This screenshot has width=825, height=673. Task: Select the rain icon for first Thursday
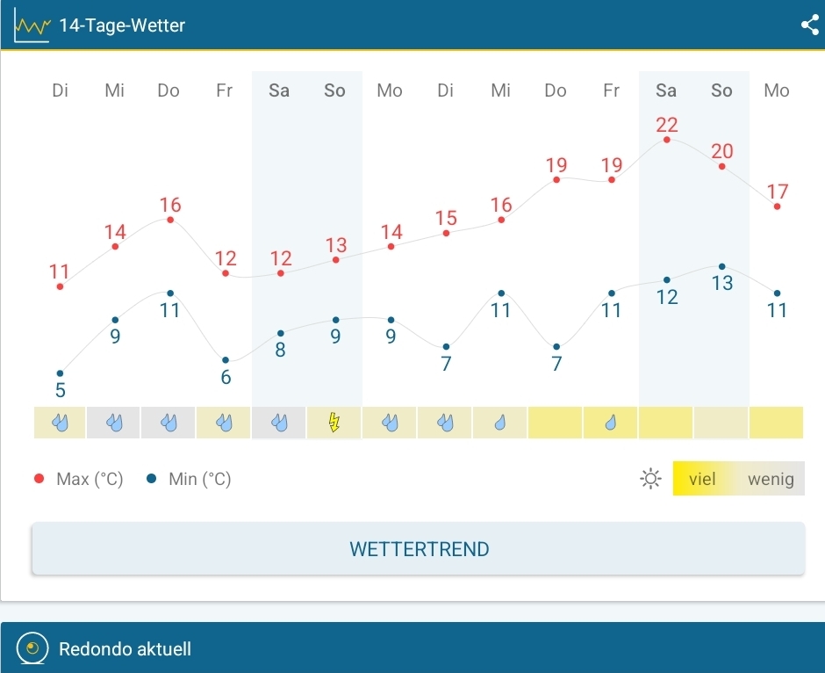[x=169, y=423]
